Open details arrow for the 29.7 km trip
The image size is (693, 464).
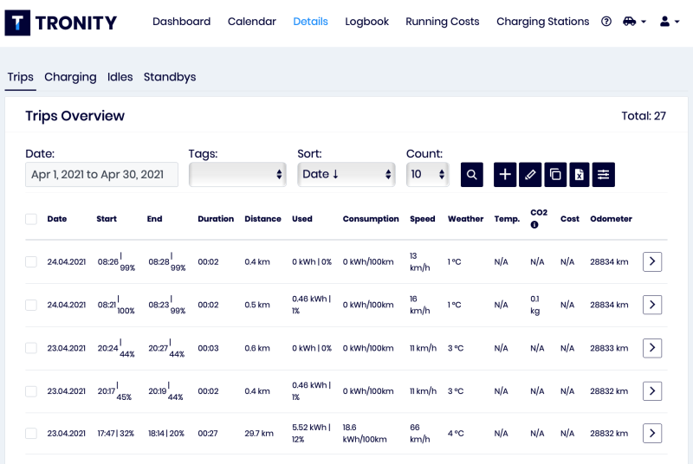tap(652, 433)
